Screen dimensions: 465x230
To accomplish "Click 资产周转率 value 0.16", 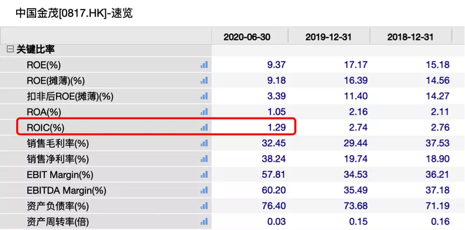I will pos(440,221).
